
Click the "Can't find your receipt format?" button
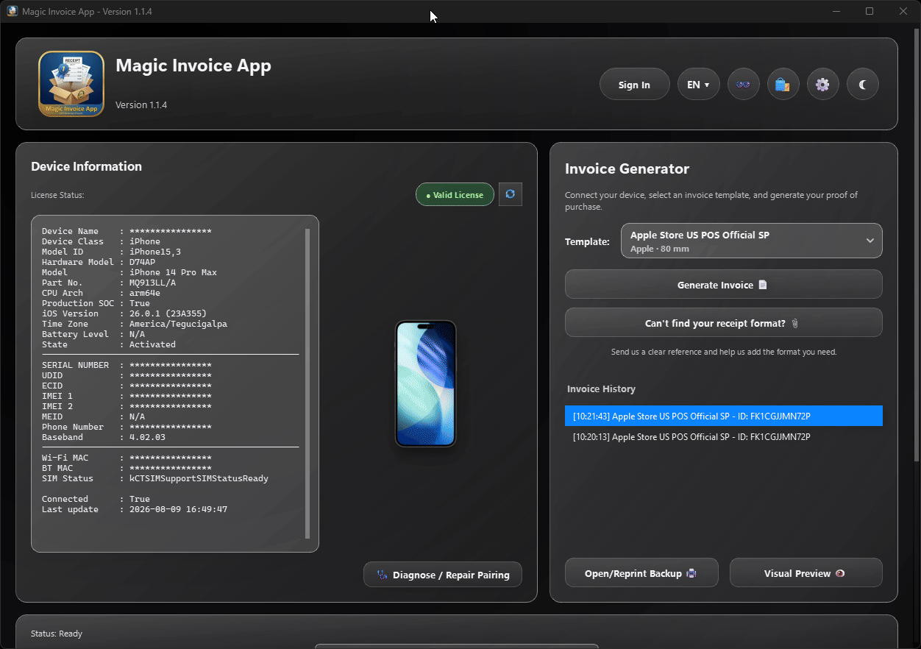coord(723,322)
